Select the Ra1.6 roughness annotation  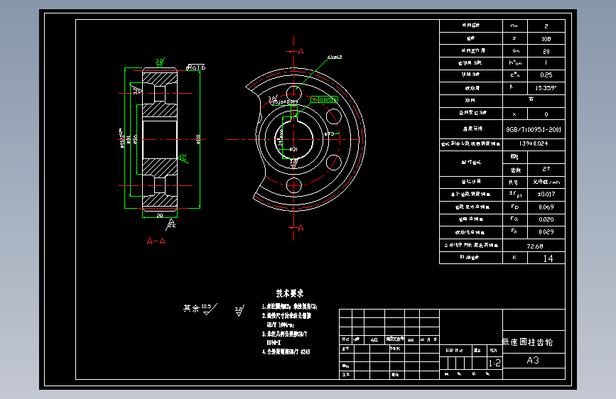tap(195, 67)
